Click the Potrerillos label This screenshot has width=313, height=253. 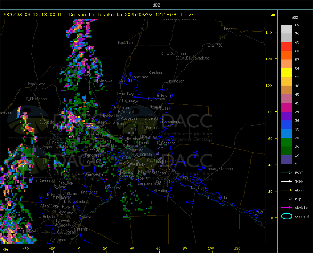[x=64, y=143]
